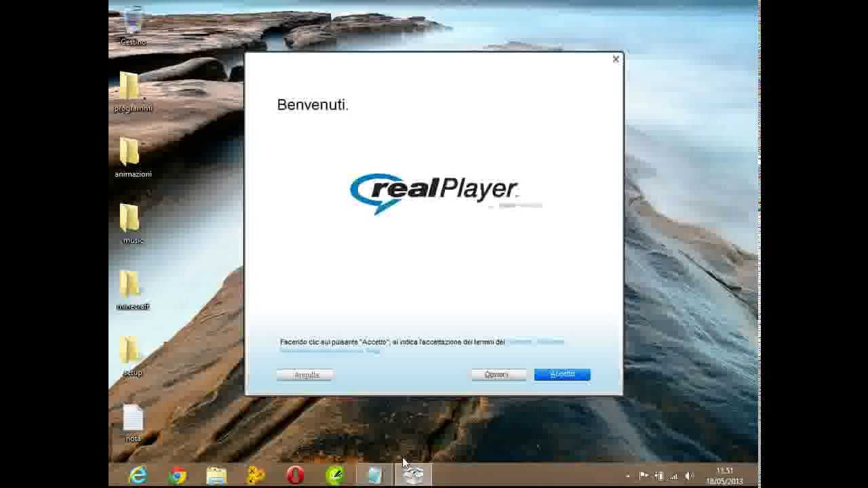Open the green pen app in taskbar

pos(334,476)
